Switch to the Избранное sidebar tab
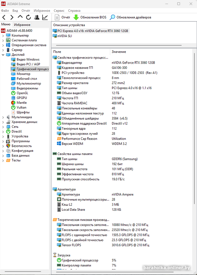 pos(22,25)
